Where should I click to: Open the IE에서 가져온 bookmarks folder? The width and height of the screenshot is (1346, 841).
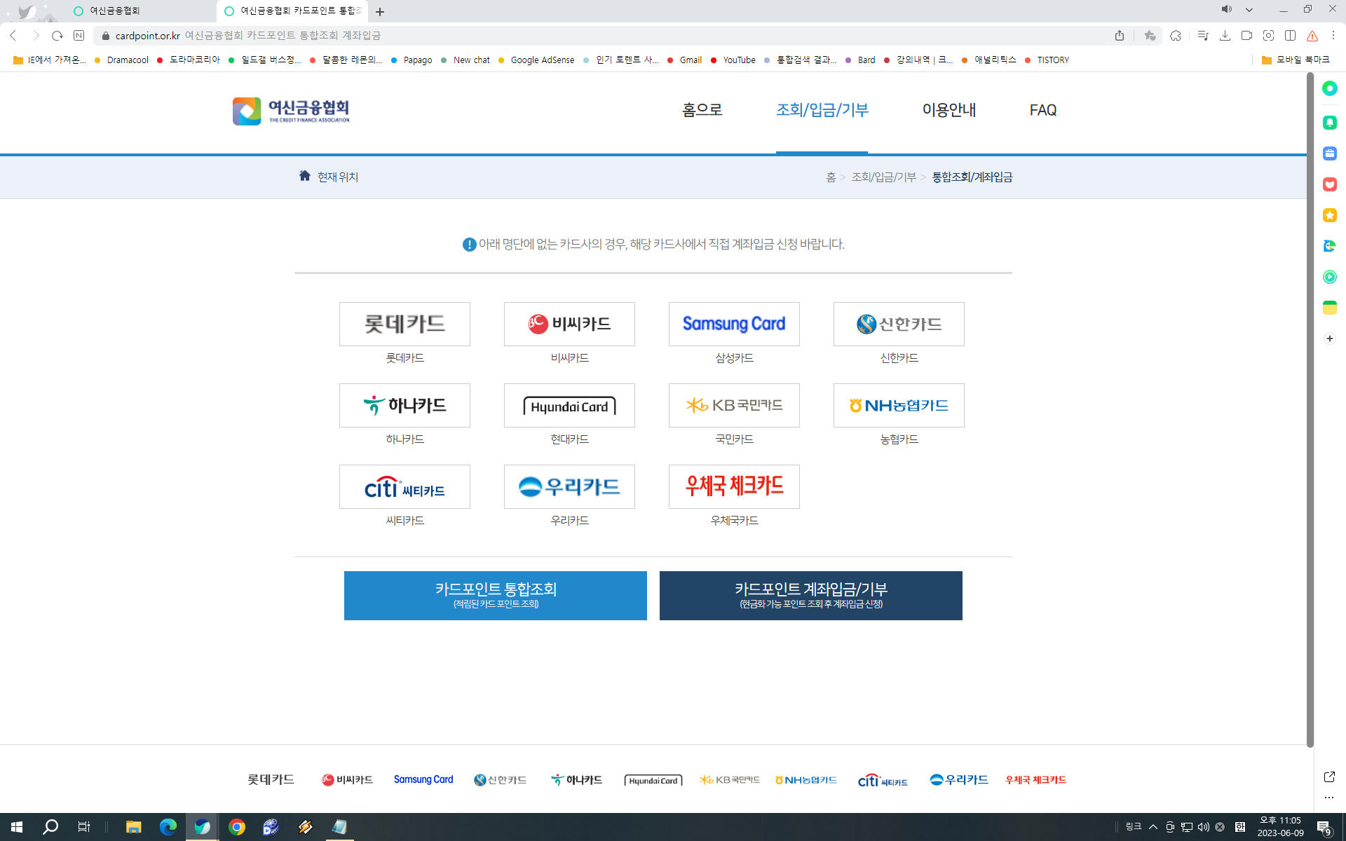click(x=50, y=60)
